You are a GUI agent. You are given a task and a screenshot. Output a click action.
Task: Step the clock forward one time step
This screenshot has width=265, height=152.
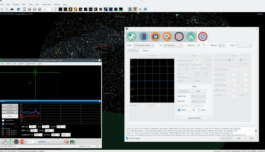[40, 9]
